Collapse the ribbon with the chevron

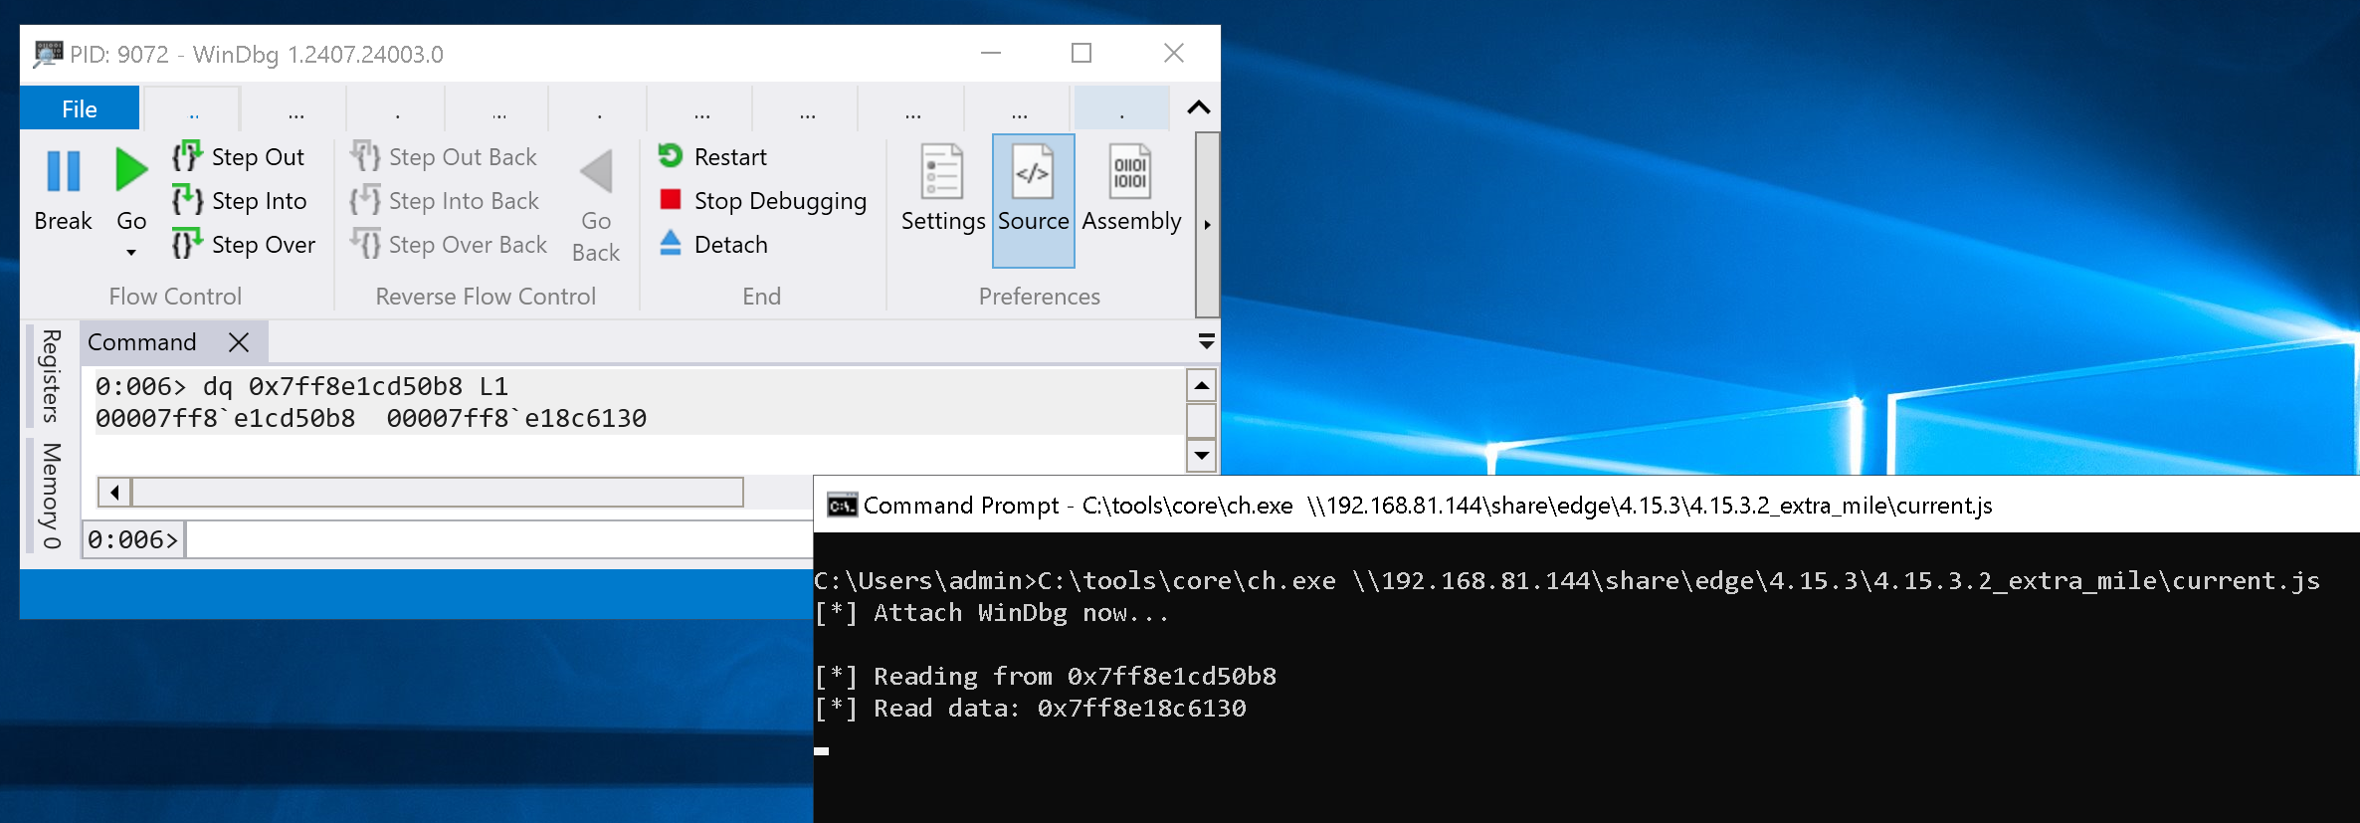point(1199,107)
